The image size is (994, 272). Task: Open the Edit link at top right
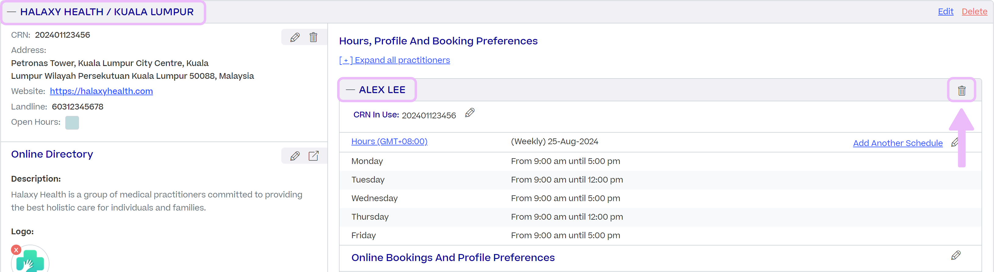(x=945, y=12)
